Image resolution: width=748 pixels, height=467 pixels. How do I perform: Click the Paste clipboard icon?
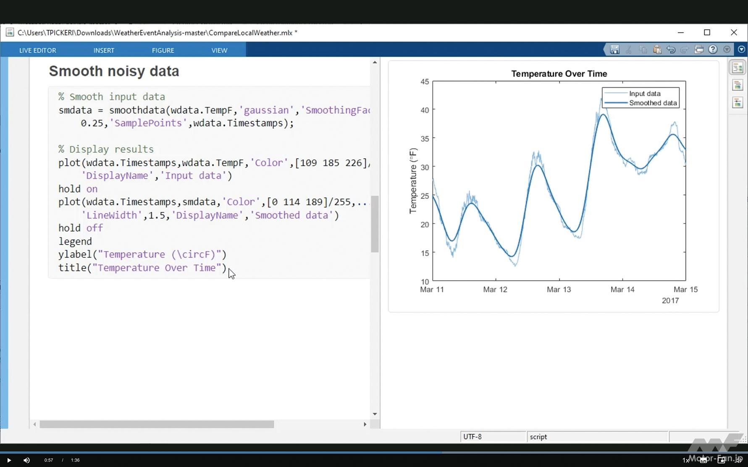pos(657,50)
